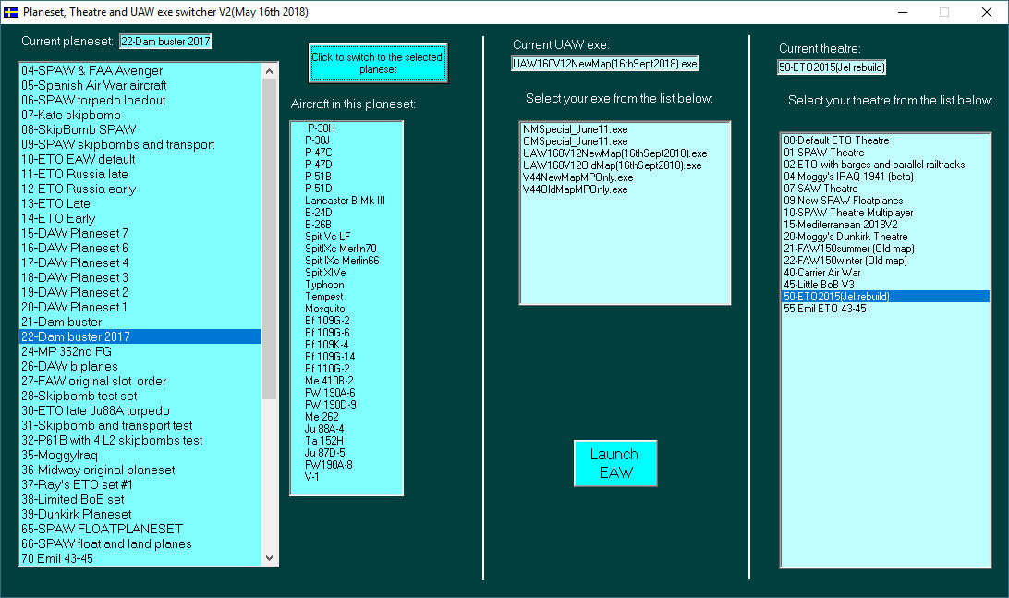The height and width of the screenshot is (598, 1009).
Task: Click the planeset list scroll down arrow
Action: click(x=269, y=558)
